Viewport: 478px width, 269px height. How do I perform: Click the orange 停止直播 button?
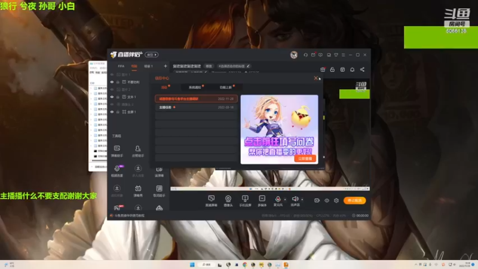(x=354, y=200)
